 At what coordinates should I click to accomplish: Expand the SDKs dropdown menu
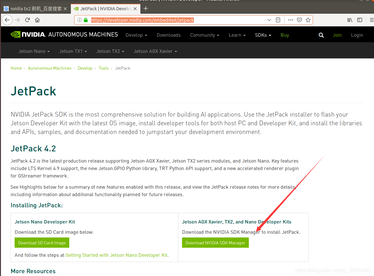point(263,35)
